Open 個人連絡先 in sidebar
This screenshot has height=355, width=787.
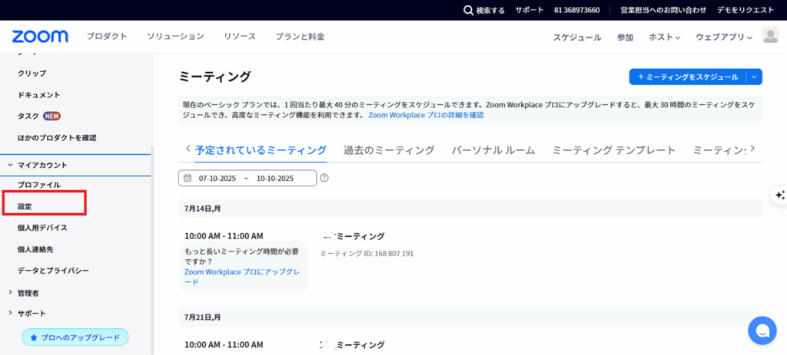tap(35, 249)
